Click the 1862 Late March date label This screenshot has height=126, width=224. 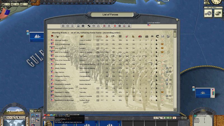[x=213, y=8]
